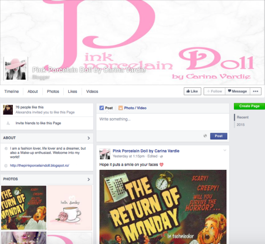Open Yesterday at 1:15pm timestamp
This screenshot has width=265, height=244.
coord(129,156)
